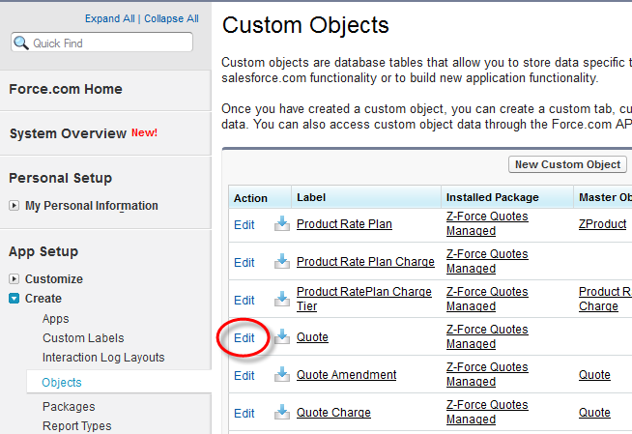Open the Quote Amendment object label

tap(346, 375)
